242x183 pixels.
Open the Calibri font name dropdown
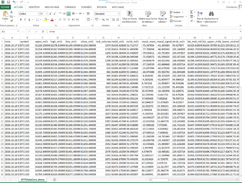pyautogui.click(x=38, y=14)
